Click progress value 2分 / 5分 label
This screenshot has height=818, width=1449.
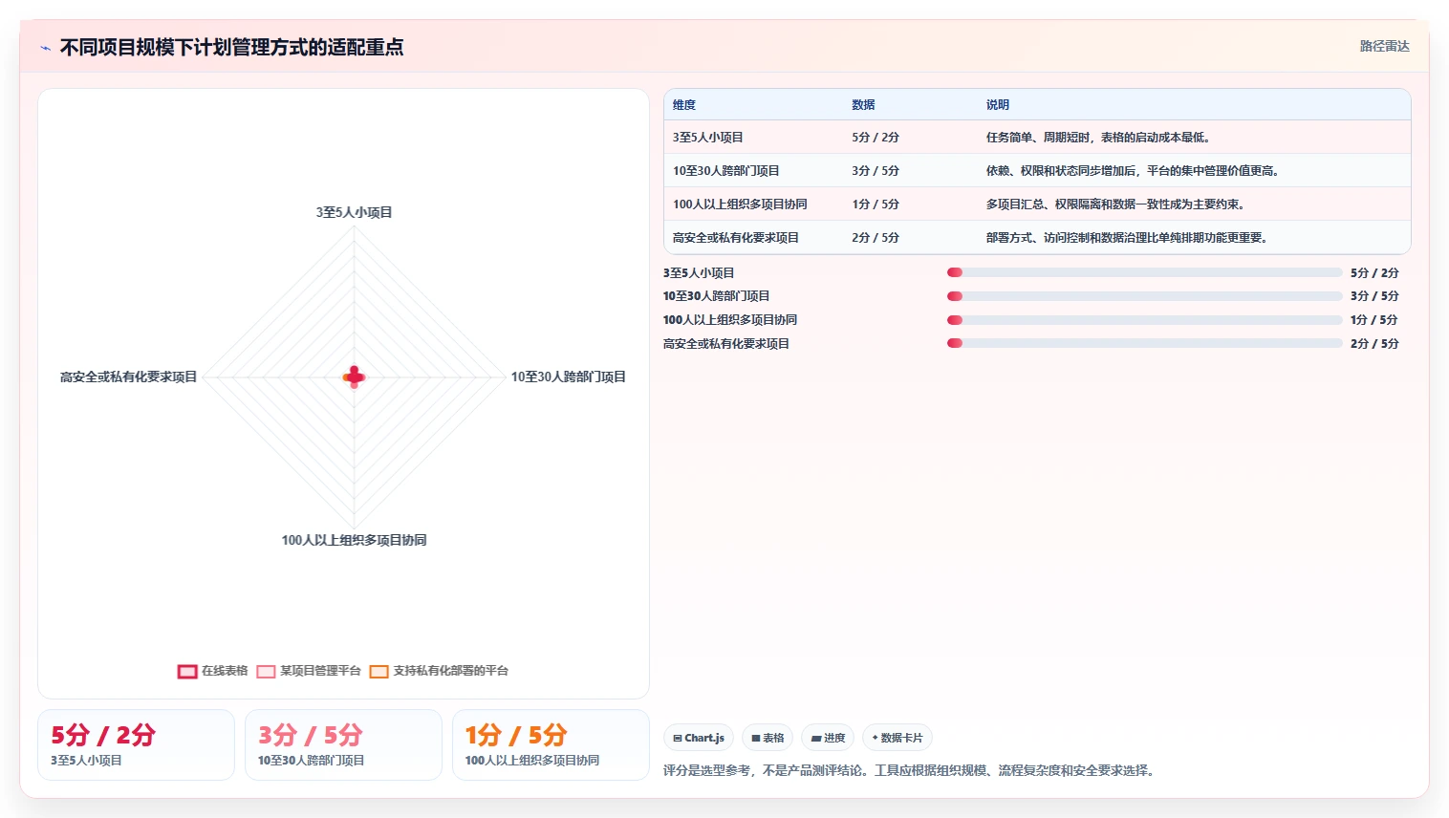[x=1374, y=343]
